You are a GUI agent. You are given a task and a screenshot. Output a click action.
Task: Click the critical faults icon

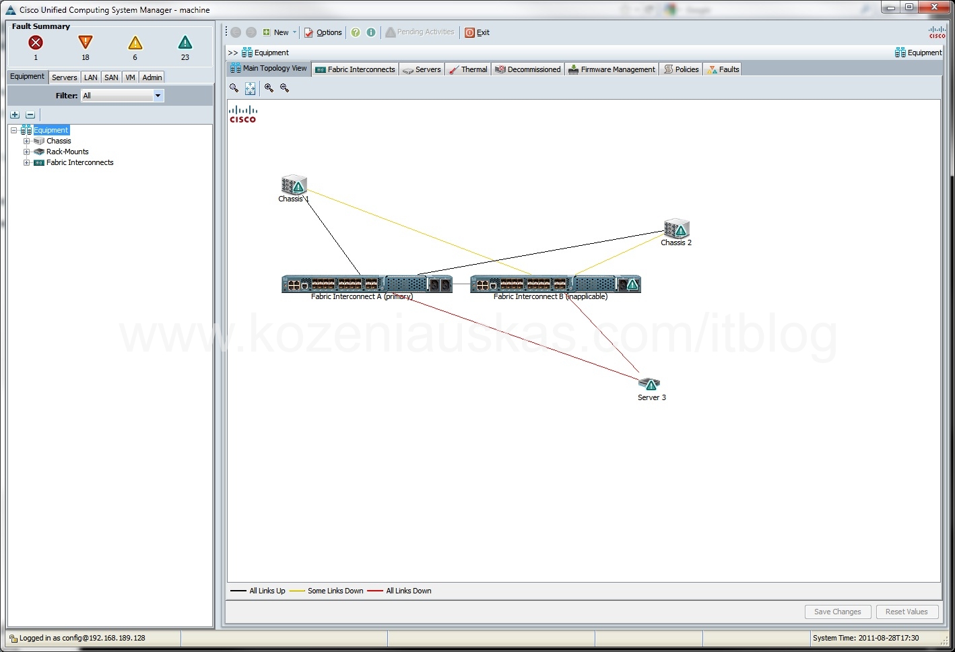[x=36, y=43]
